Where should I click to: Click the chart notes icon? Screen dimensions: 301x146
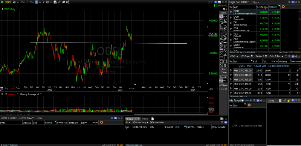(x=64, y=2)
